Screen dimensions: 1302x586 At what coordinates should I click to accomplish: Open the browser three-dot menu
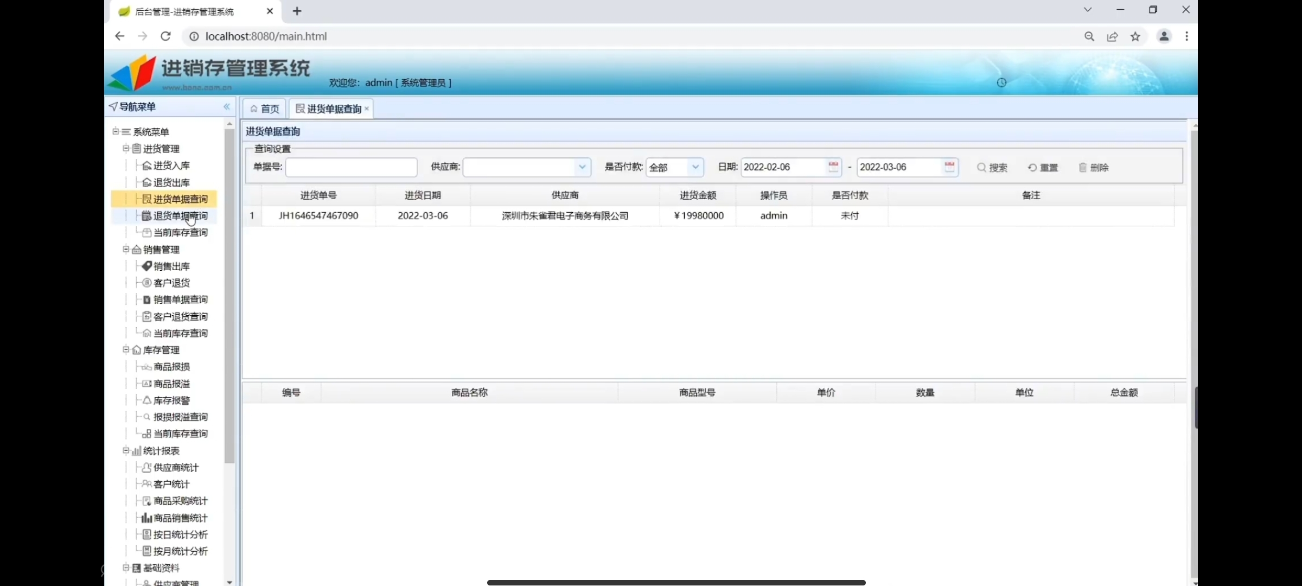click(x=1187, y=36)
